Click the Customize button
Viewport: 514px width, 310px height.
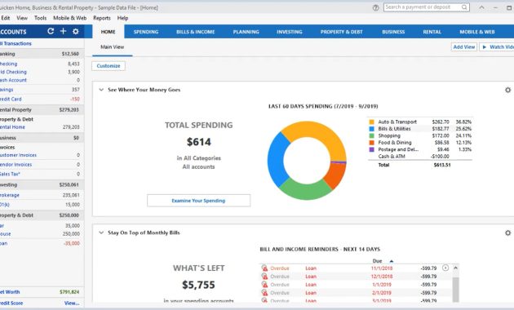109,66
